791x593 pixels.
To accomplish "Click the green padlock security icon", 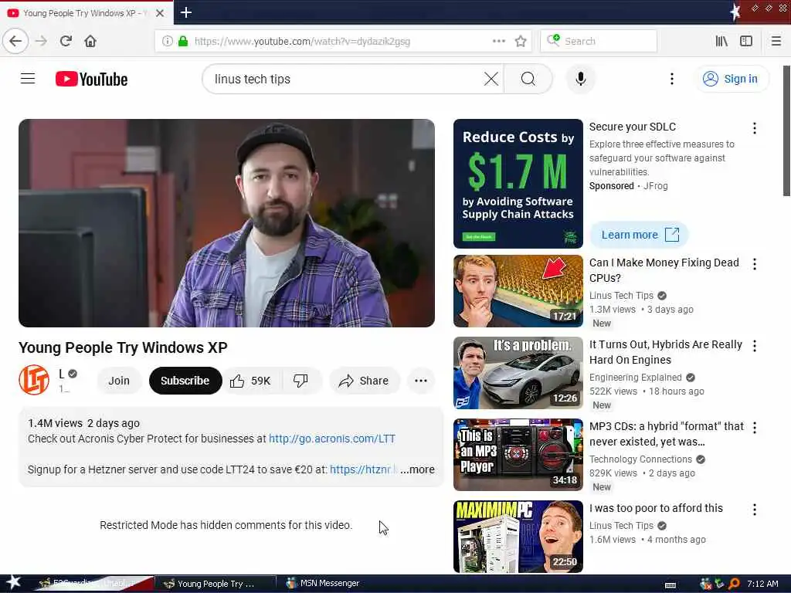I will click(x=183, y=41).
